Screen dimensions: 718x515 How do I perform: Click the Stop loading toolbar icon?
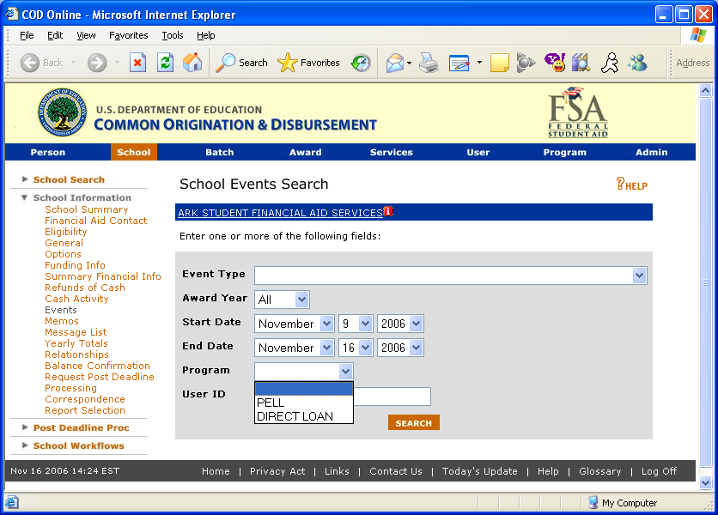click(x=137, y=63)
